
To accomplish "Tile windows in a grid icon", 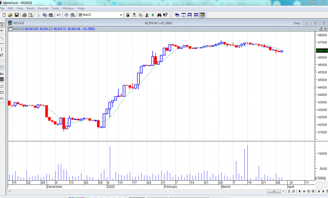I will point(196,15).
